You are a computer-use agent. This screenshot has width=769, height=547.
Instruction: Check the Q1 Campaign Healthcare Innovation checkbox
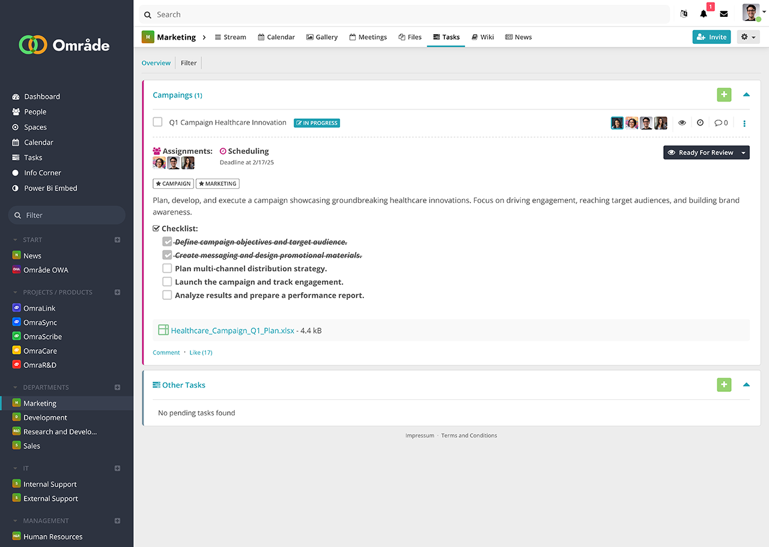tap(157, 122)
